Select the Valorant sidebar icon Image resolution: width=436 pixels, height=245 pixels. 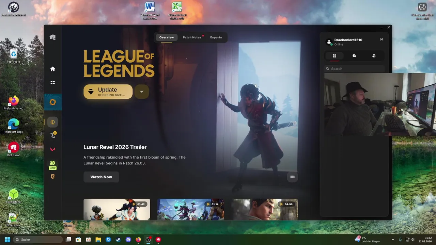coord(52,149)
